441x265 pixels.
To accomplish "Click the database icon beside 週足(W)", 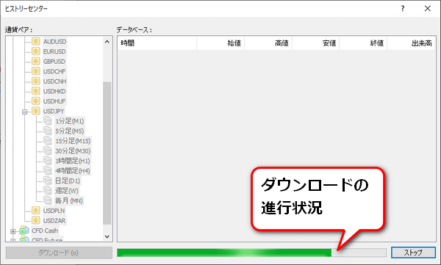I will [x=48, y=191].
